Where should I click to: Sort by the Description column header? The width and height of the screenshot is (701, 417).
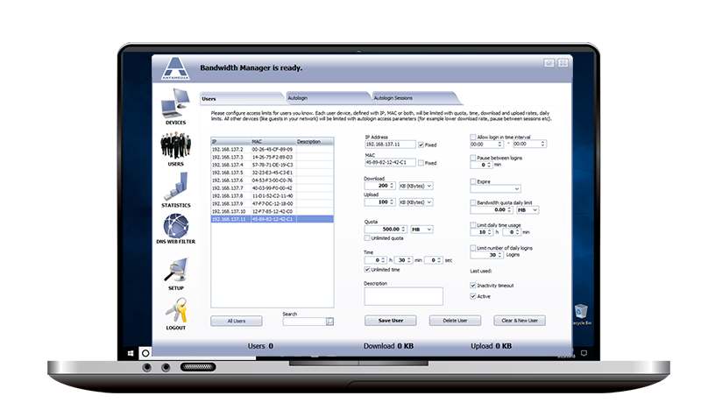click(315, 142)
